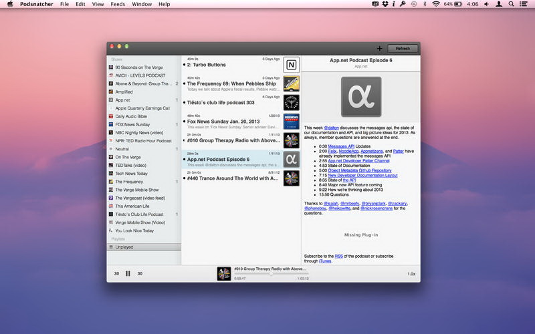This screenshot has width=535, height=334.
Task: Change the 1.0x playback speed
Action: coord(411,274)
